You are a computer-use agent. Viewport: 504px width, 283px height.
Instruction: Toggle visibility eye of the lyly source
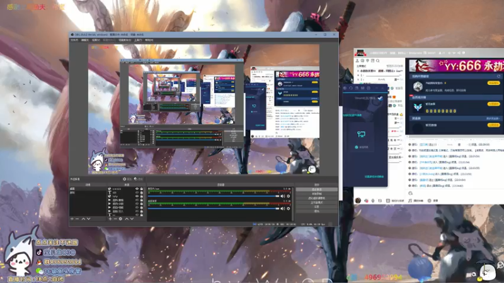click(x=137, y=196)
